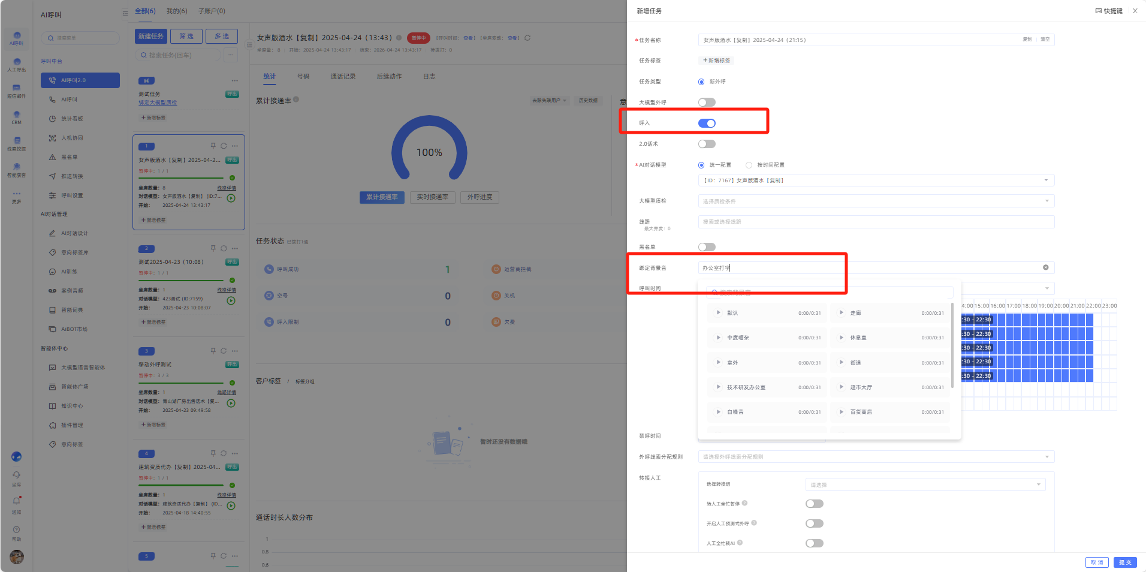The image size is (1146, 572).
Task: Click the 搜索任务 search box
Action: pyautogui.click(x=179, y=55)
